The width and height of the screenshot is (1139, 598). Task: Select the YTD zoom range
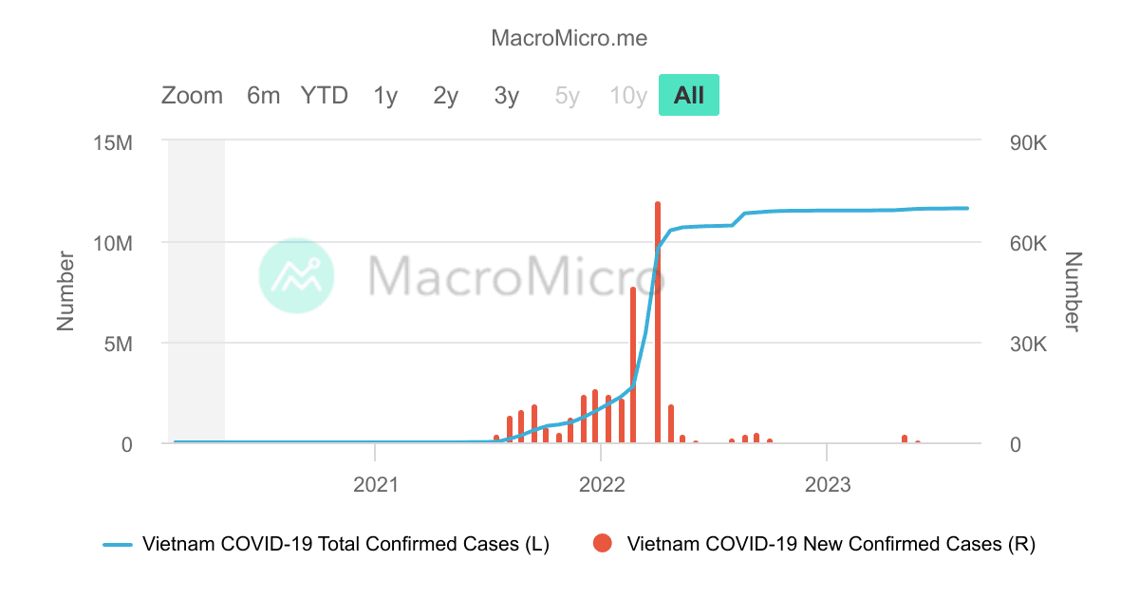[x=324, y=95]
